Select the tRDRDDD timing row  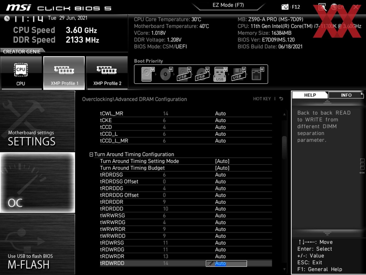(x=186, y=209)
